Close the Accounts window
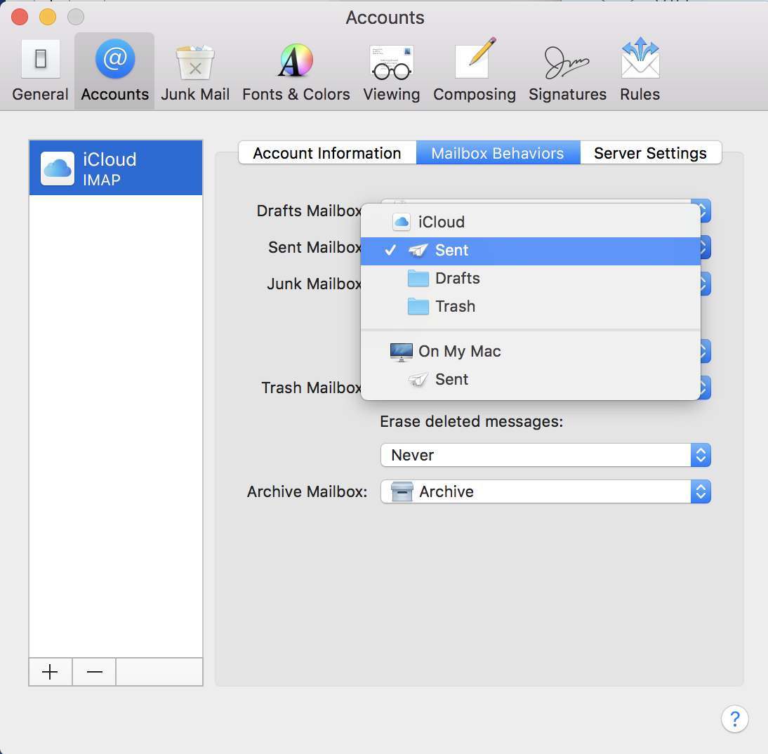Image resolution: width=768 pixels, height=754 pixels. 20,17
